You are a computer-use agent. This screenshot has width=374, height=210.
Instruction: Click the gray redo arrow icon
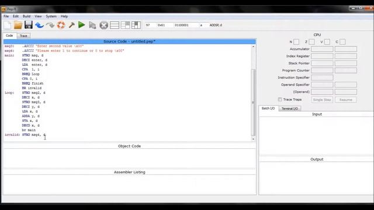[x=50, y=25]
